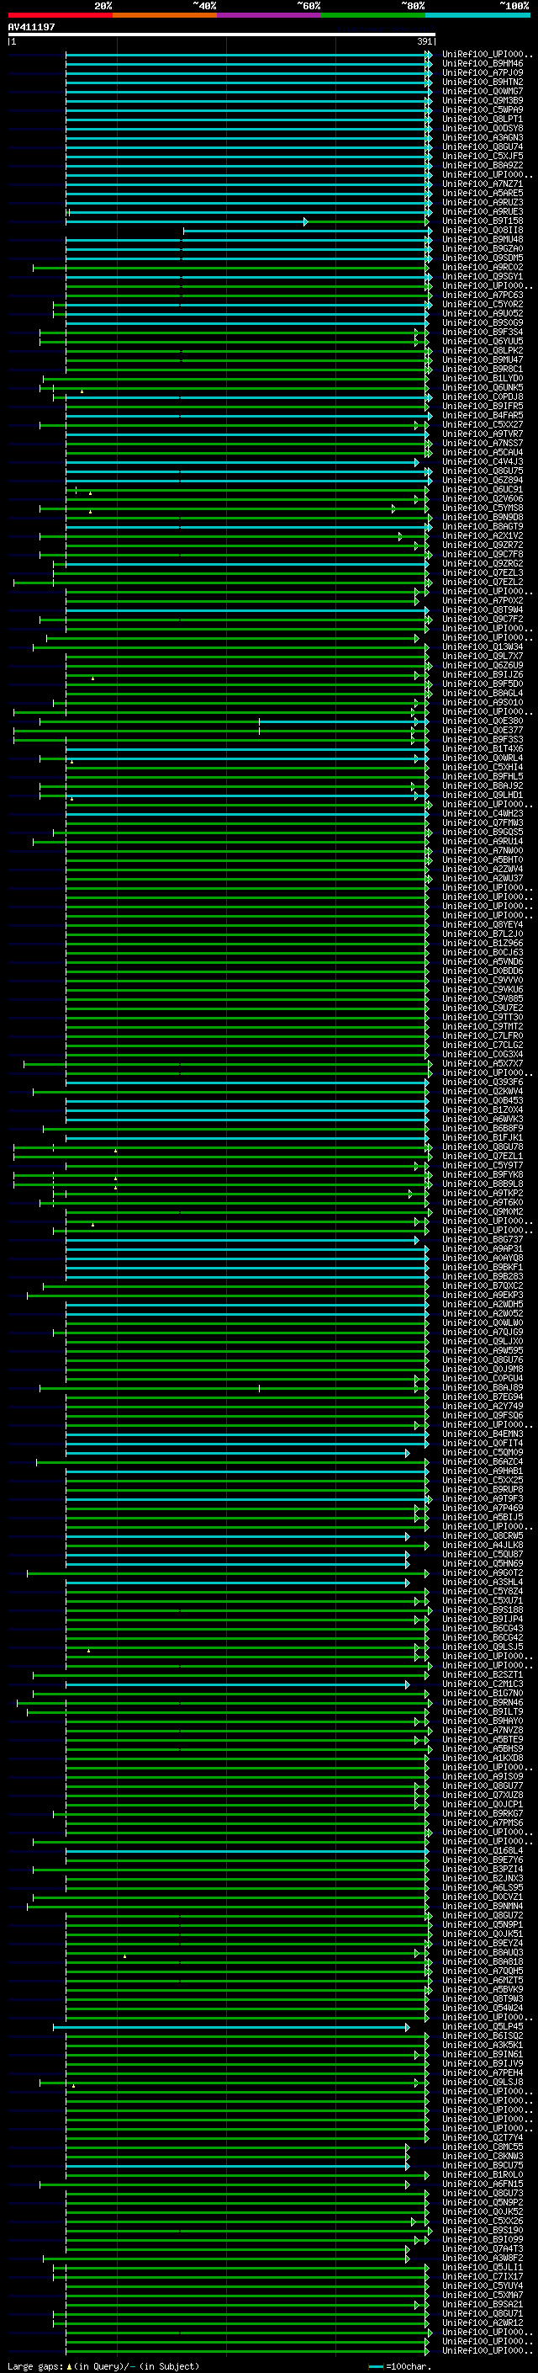Select hit label UniRef100_A9RC02
This screenshot has width=538, height=2373.
coord(483,268)
